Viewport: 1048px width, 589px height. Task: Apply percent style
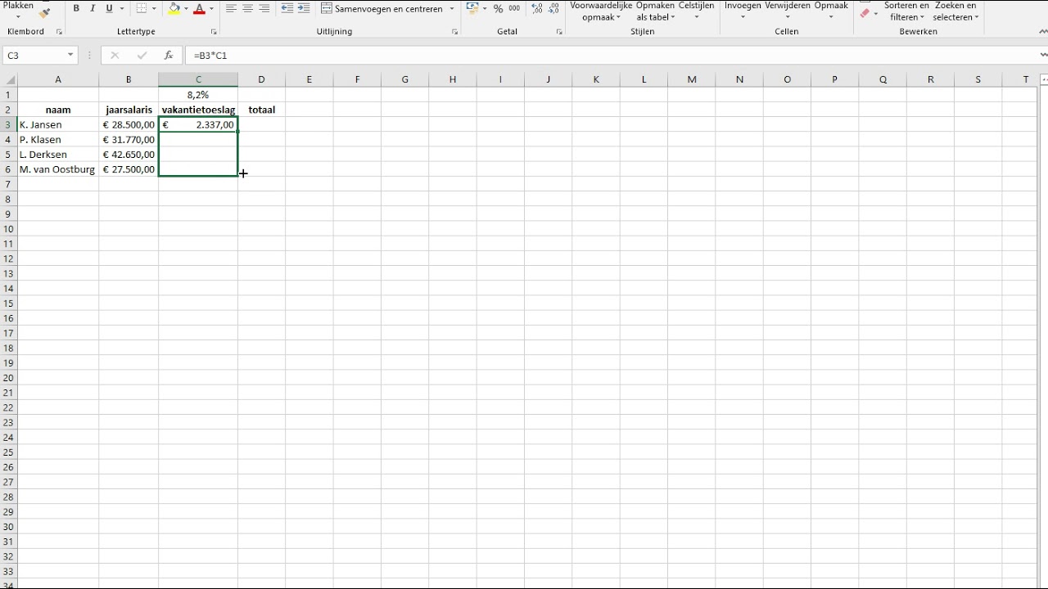pyautogui.click(x=498, y=8)
